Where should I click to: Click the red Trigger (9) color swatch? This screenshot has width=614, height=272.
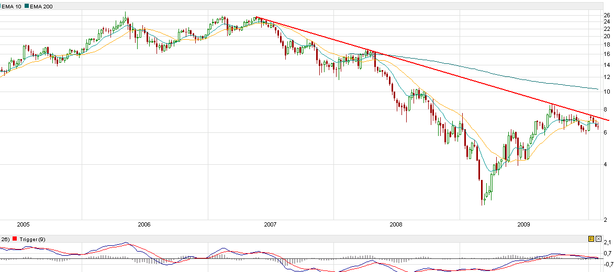[x=15, y=239]
